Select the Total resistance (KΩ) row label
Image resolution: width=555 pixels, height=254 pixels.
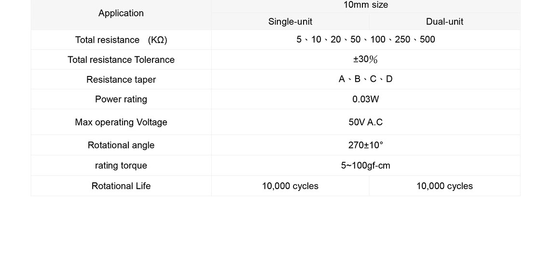(121, 40)
